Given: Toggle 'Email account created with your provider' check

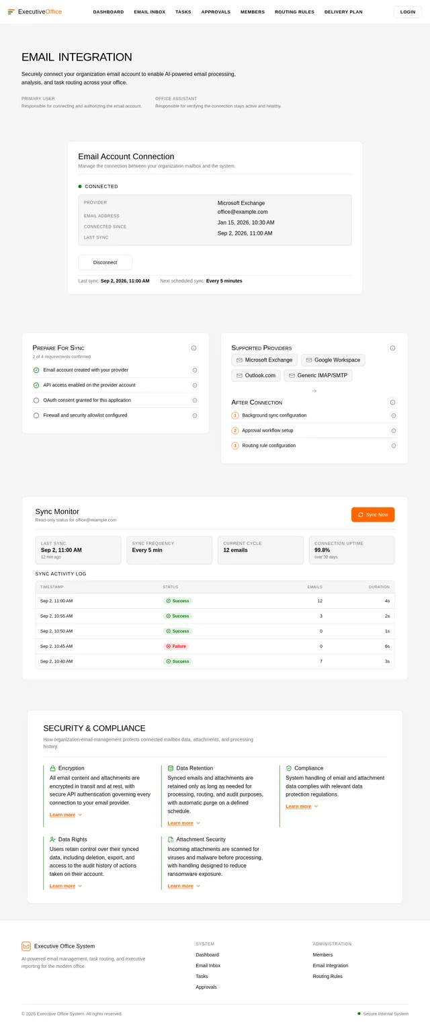Looking at the screenshot, I should (36, 370).
